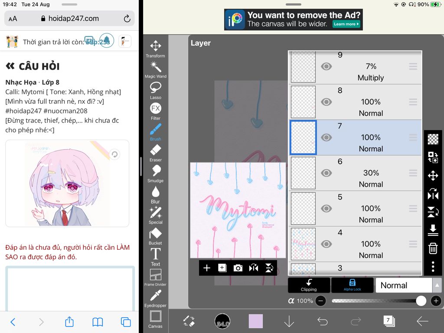The height and width of the screenshot is (333, 444).
Task: Toggle visibility of layer 6
Action: coord(326,173)
